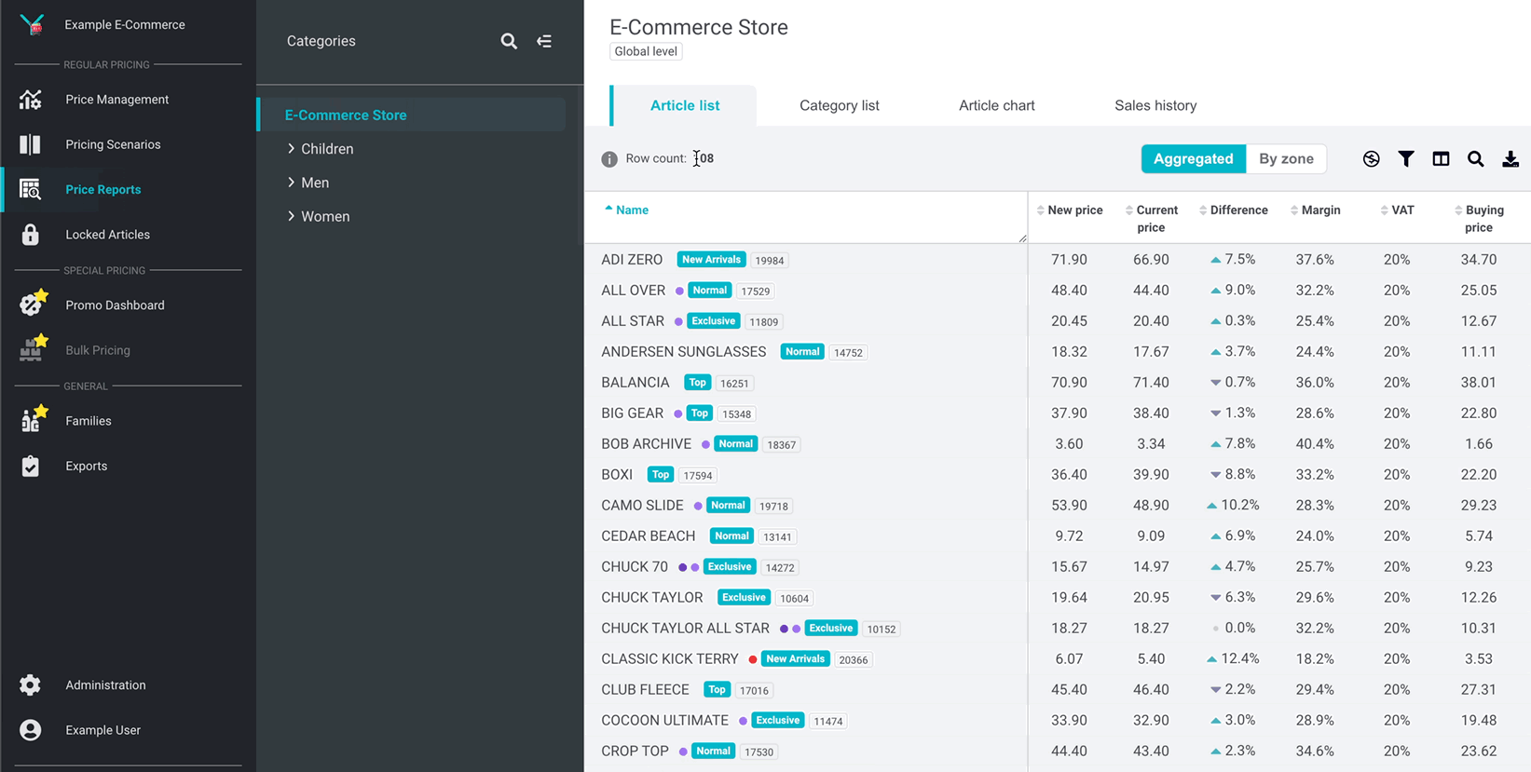Open the Category list tab
Viewport: 1531px width, 772px height.
(x=839, y=105)
